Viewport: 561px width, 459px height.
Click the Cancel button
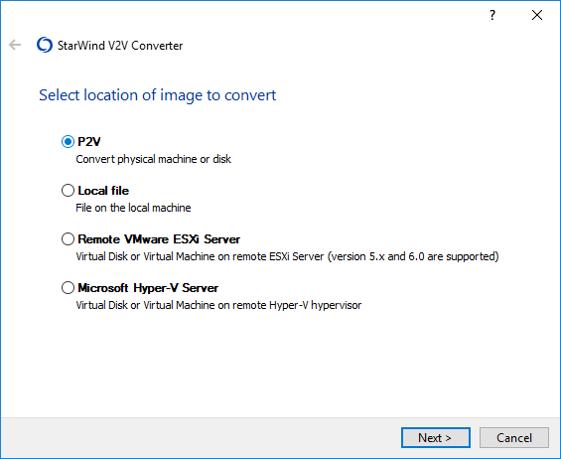click(514, 437)
